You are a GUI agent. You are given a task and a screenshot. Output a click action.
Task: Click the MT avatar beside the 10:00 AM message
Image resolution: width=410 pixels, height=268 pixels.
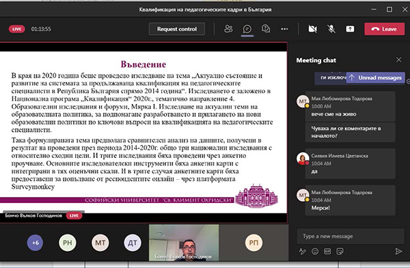pos(303,101)
